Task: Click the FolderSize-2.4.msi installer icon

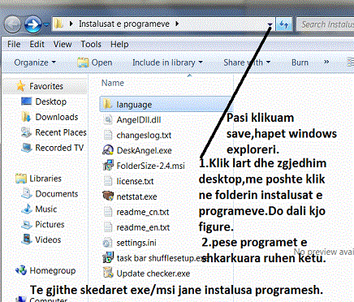Action: pyautogui.click(x=108, y=166)
